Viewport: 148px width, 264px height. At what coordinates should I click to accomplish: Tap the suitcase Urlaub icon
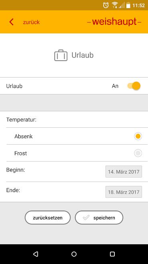[61, 55]
